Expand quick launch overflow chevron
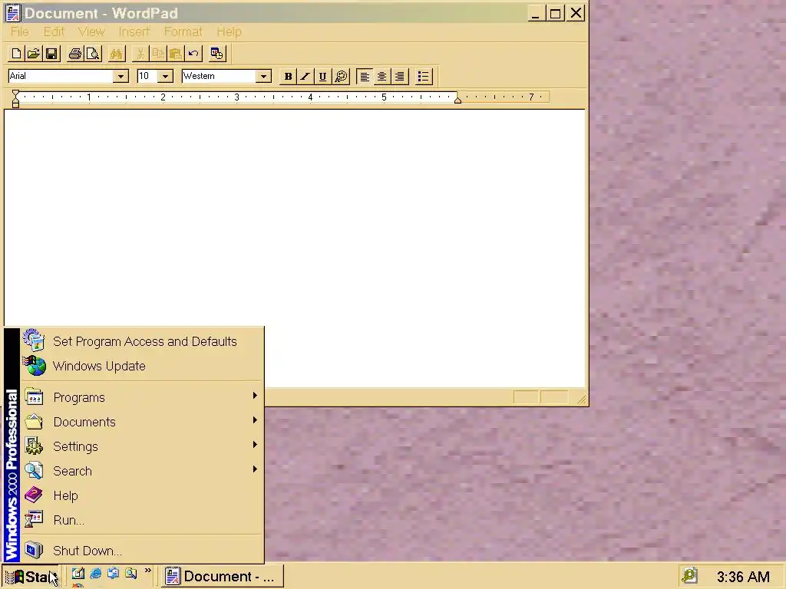Screen dimensions: 786x589 click(148, 571)
